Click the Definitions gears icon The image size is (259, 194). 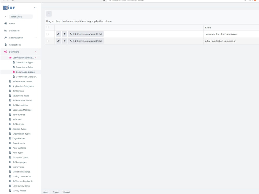tap(6, 52)
